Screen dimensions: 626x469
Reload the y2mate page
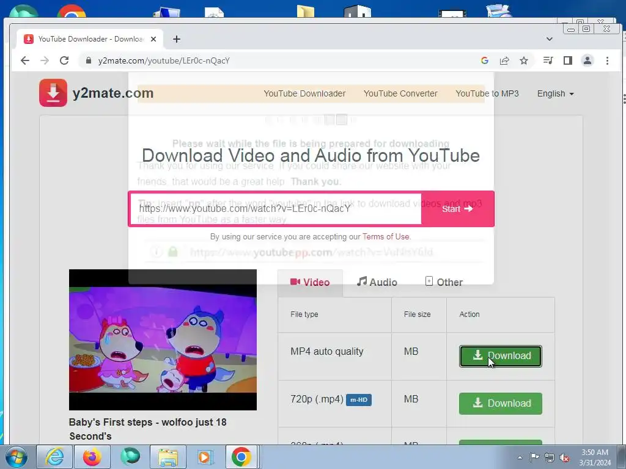[64, 60]
